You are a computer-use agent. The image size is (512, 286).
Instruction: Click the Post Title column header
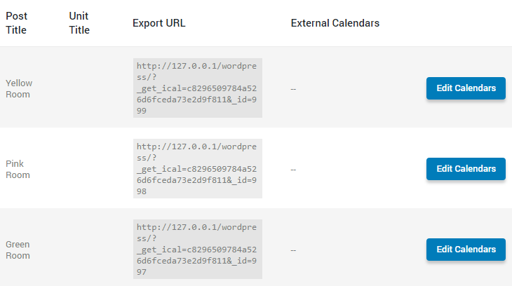click(16, 23)
